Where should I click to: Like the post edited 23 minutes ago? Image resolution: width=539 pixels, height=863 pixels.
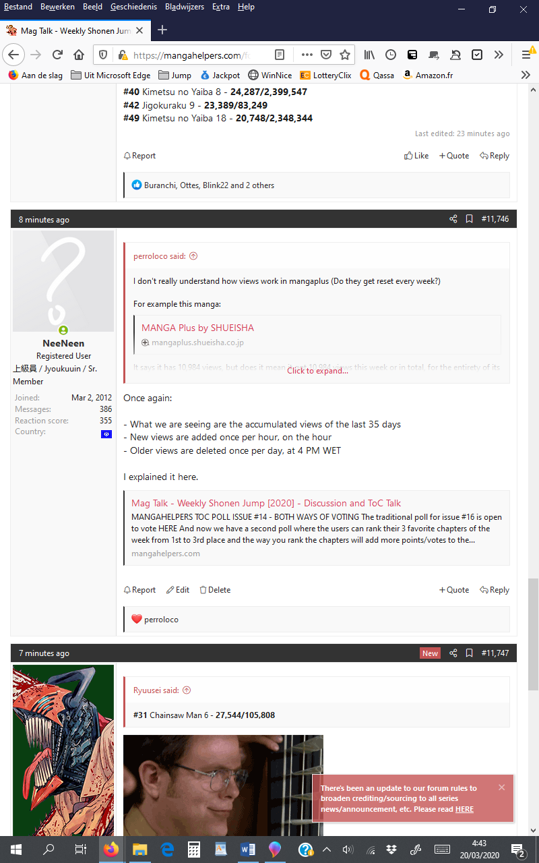point(416,156)
